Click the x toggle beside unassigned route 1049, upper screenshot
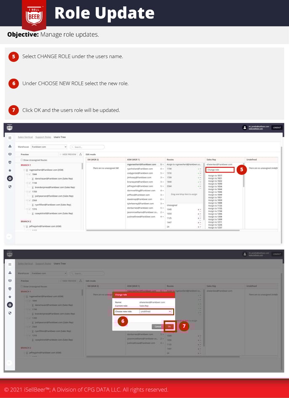 click(x=199, y=210)
